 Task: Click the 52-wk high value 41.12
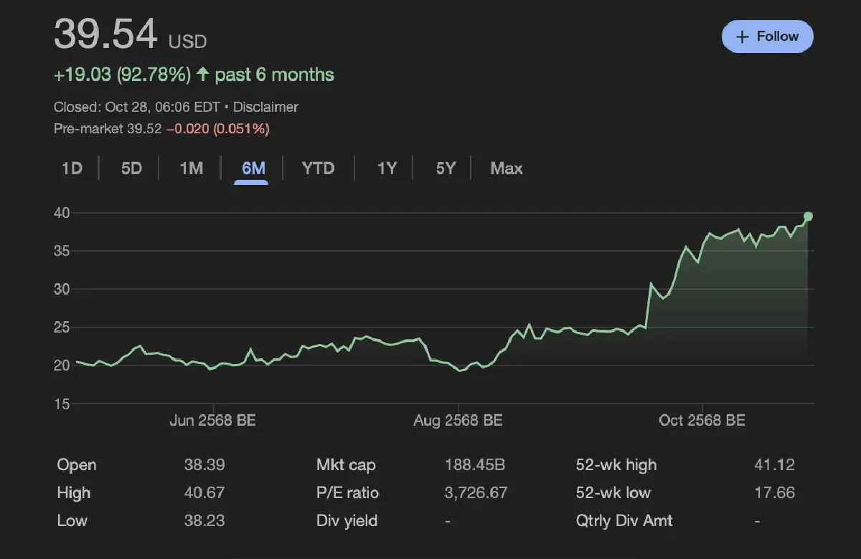click(x=774, y=465)
